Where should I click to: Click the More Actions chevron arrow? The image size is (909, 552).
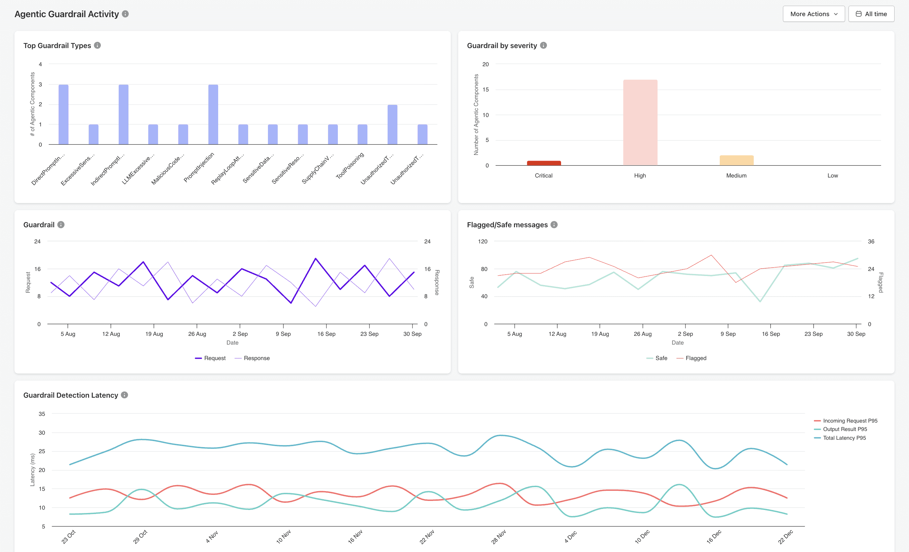pyautogui.click(x=836, y=14)
